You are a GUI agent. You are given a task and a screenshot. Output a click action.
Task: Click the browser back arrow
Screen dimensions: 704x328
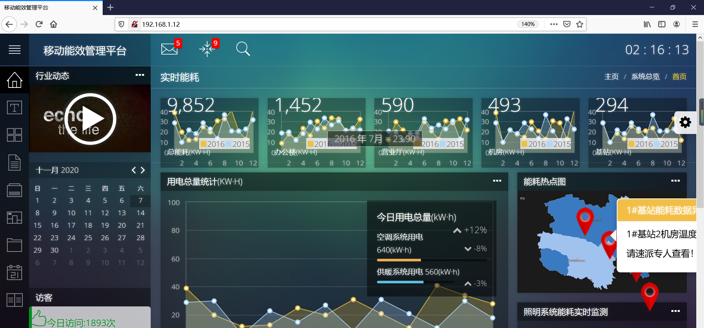click(9, 24)
